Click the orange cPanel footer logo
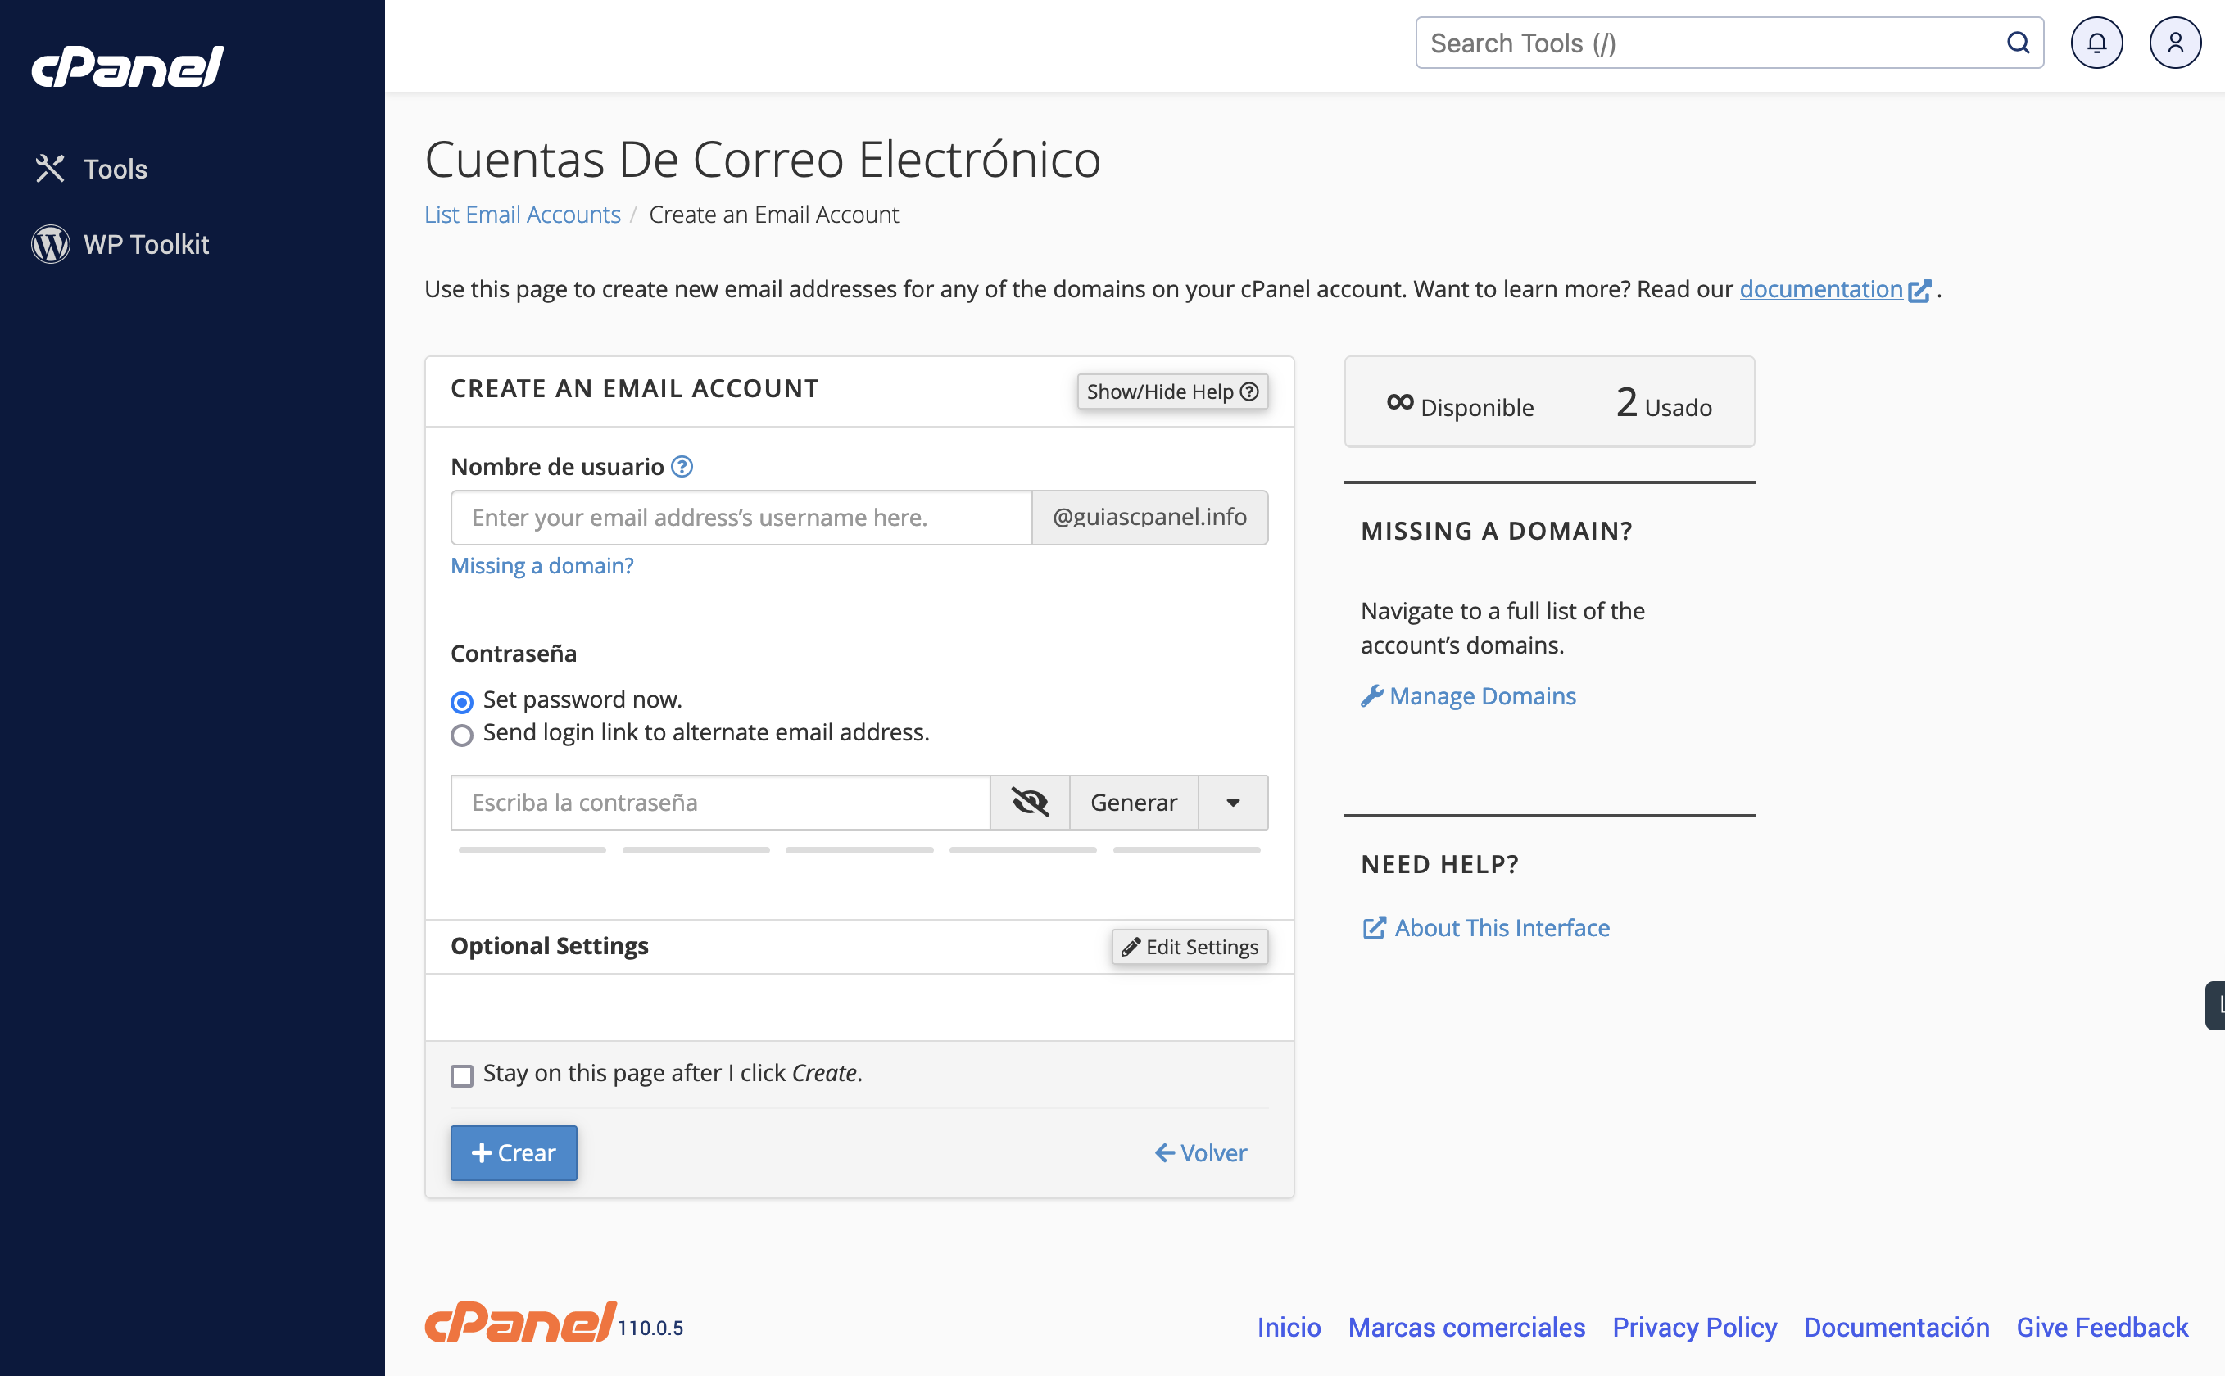 [520, 1322]
